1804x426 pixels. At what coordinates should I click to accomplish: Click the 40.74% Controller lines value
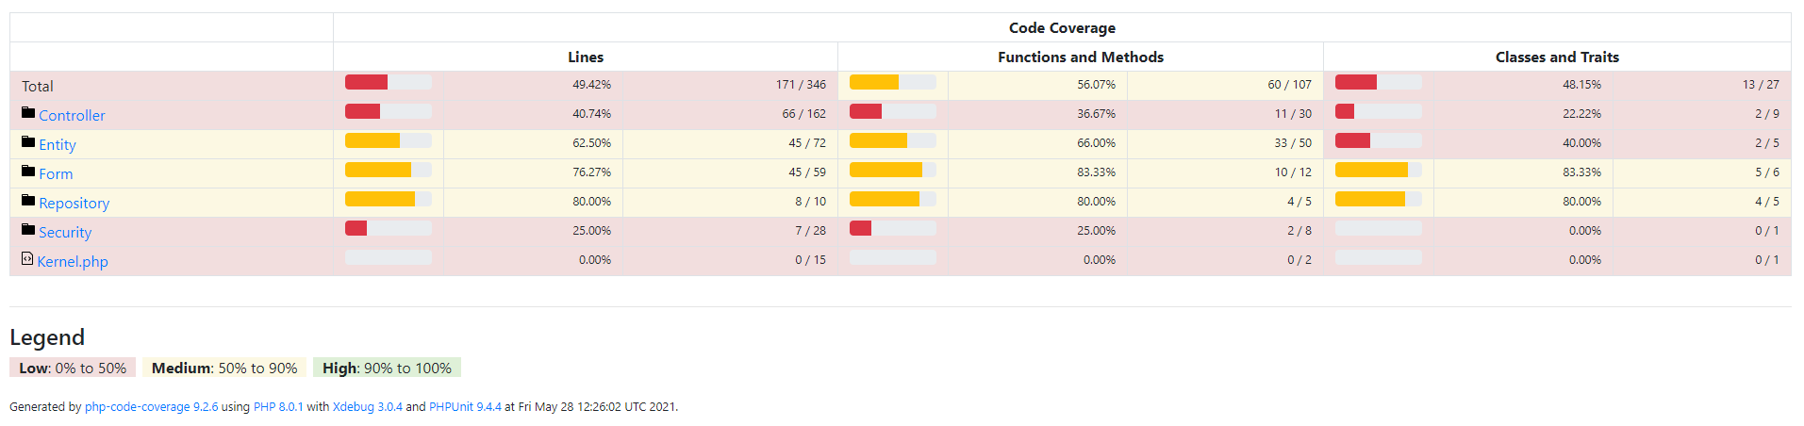pyautogui.click(x=591, y=114)
